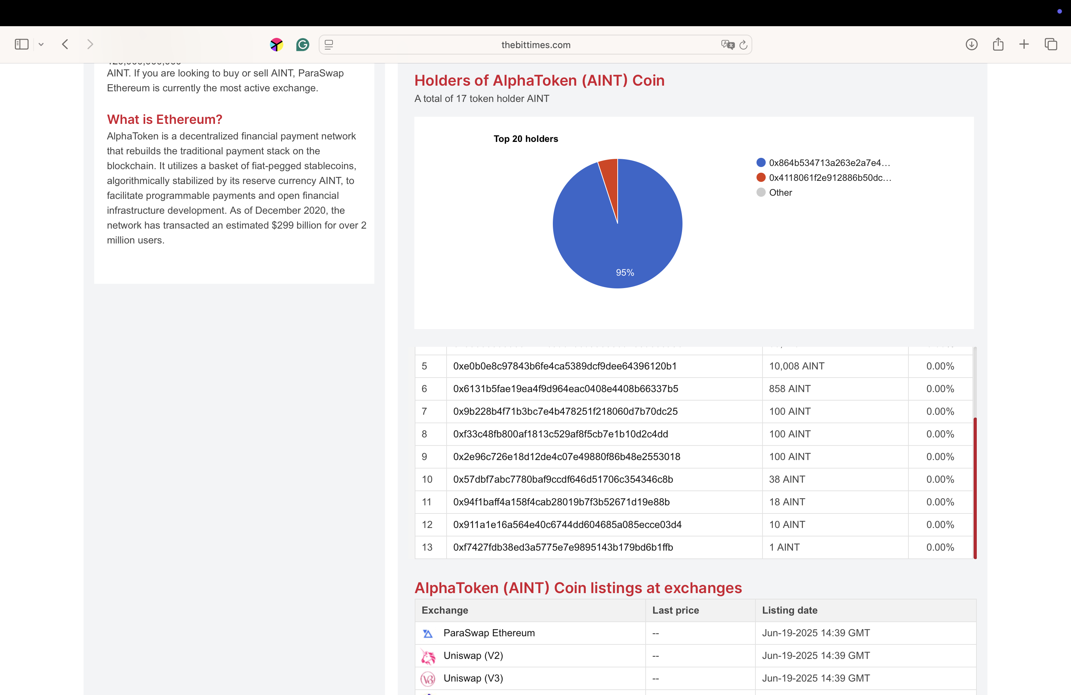
Task: Open the ParaSwap Ethereum exchange link
Action: 489,633
